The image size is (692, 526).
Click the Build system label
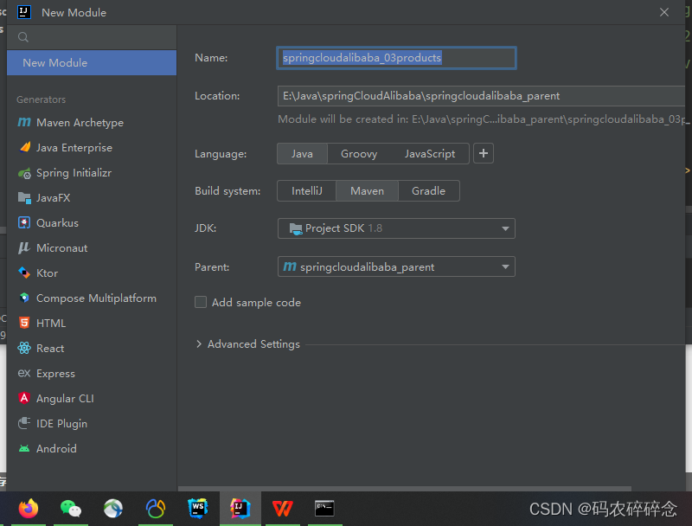(227, 191)
